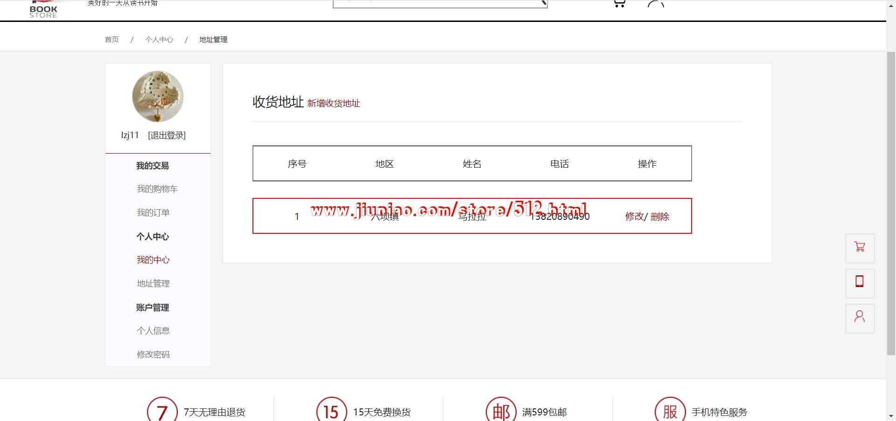Open 修改密码 in the sidebar
The image size is (896, 421).
153,355
